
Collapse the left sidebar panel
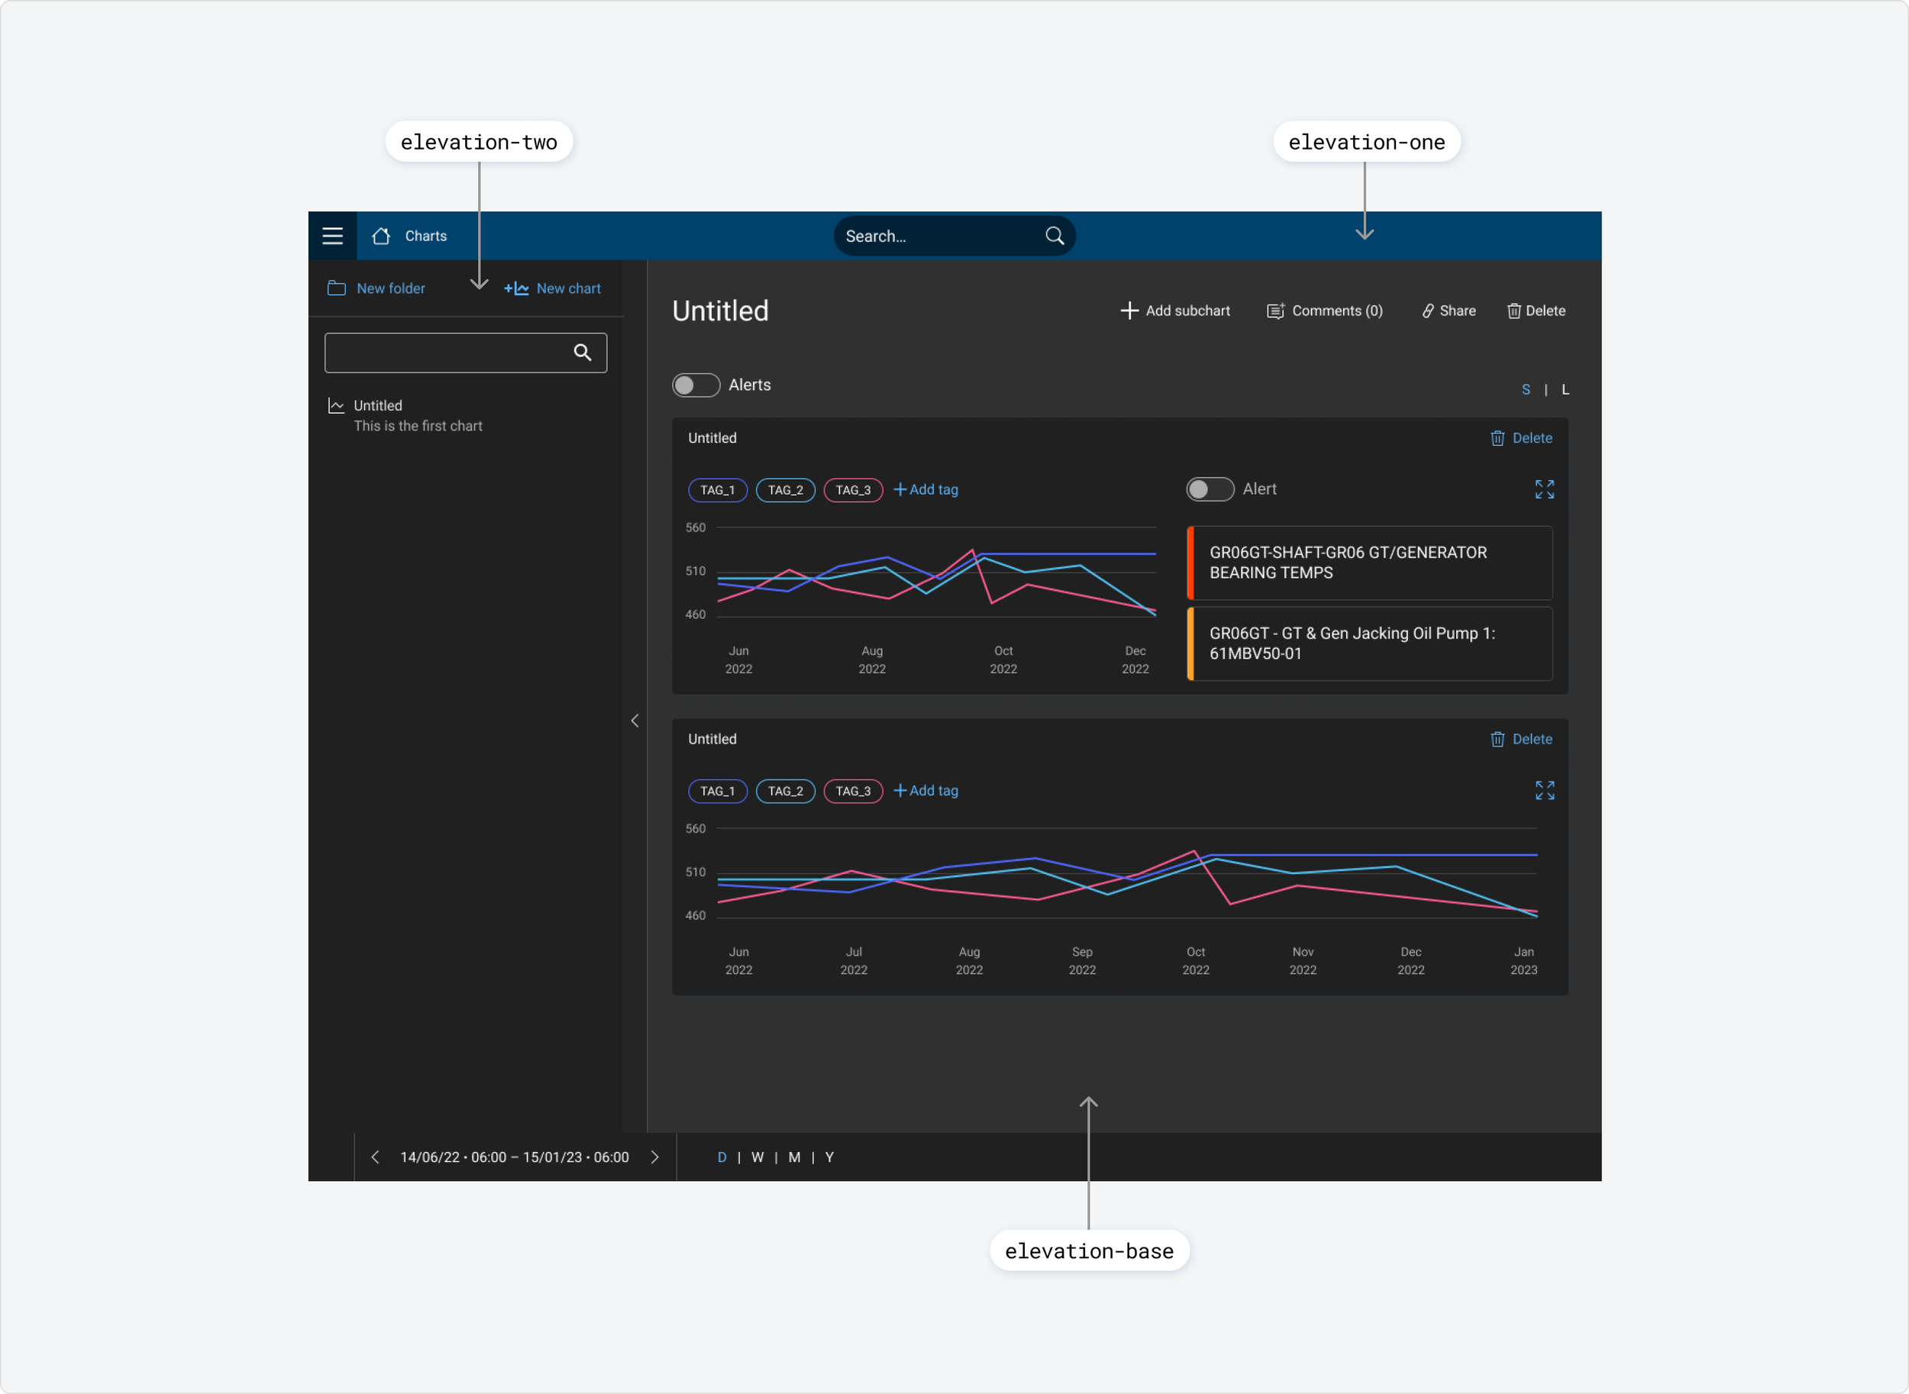(635, 721)
